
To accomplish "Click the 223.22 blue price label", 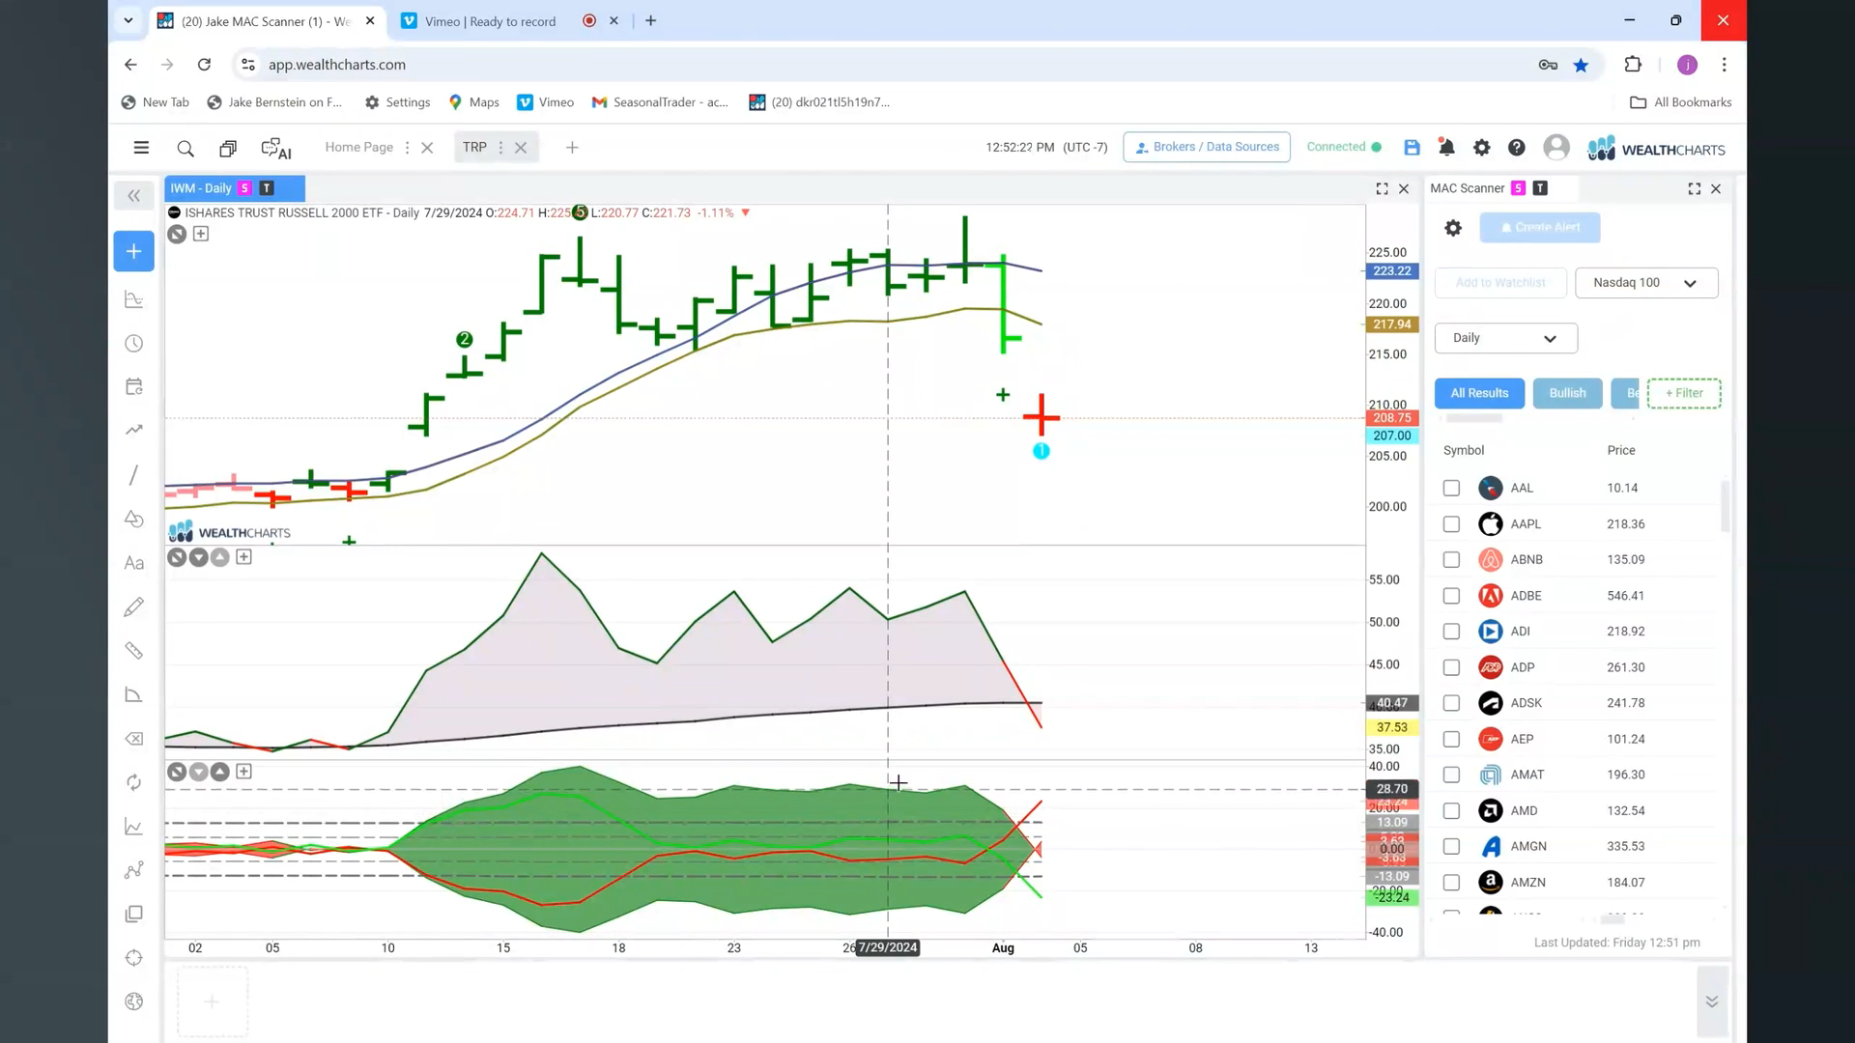I will pyautogui.click(x=1391, y=271).
